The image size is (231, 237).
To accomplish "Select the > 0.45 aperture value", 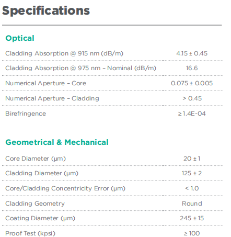I will (x=192, y=98).
